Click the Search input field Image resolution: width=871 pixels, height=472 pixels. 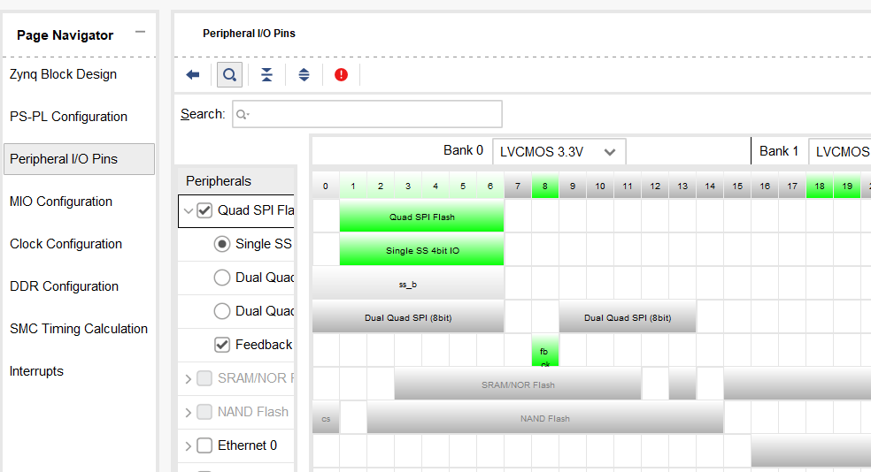coord(367,114)
